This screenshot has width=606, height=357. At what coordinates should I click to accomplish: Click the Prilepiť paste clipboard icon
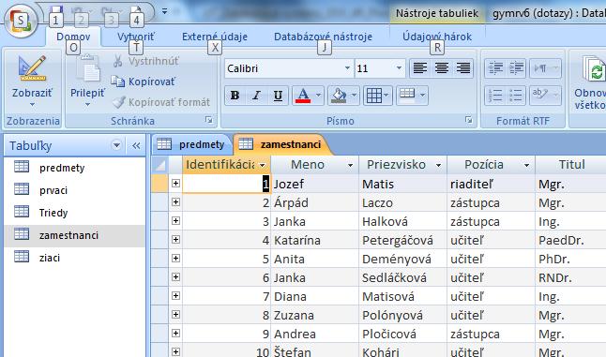[88, 68]
